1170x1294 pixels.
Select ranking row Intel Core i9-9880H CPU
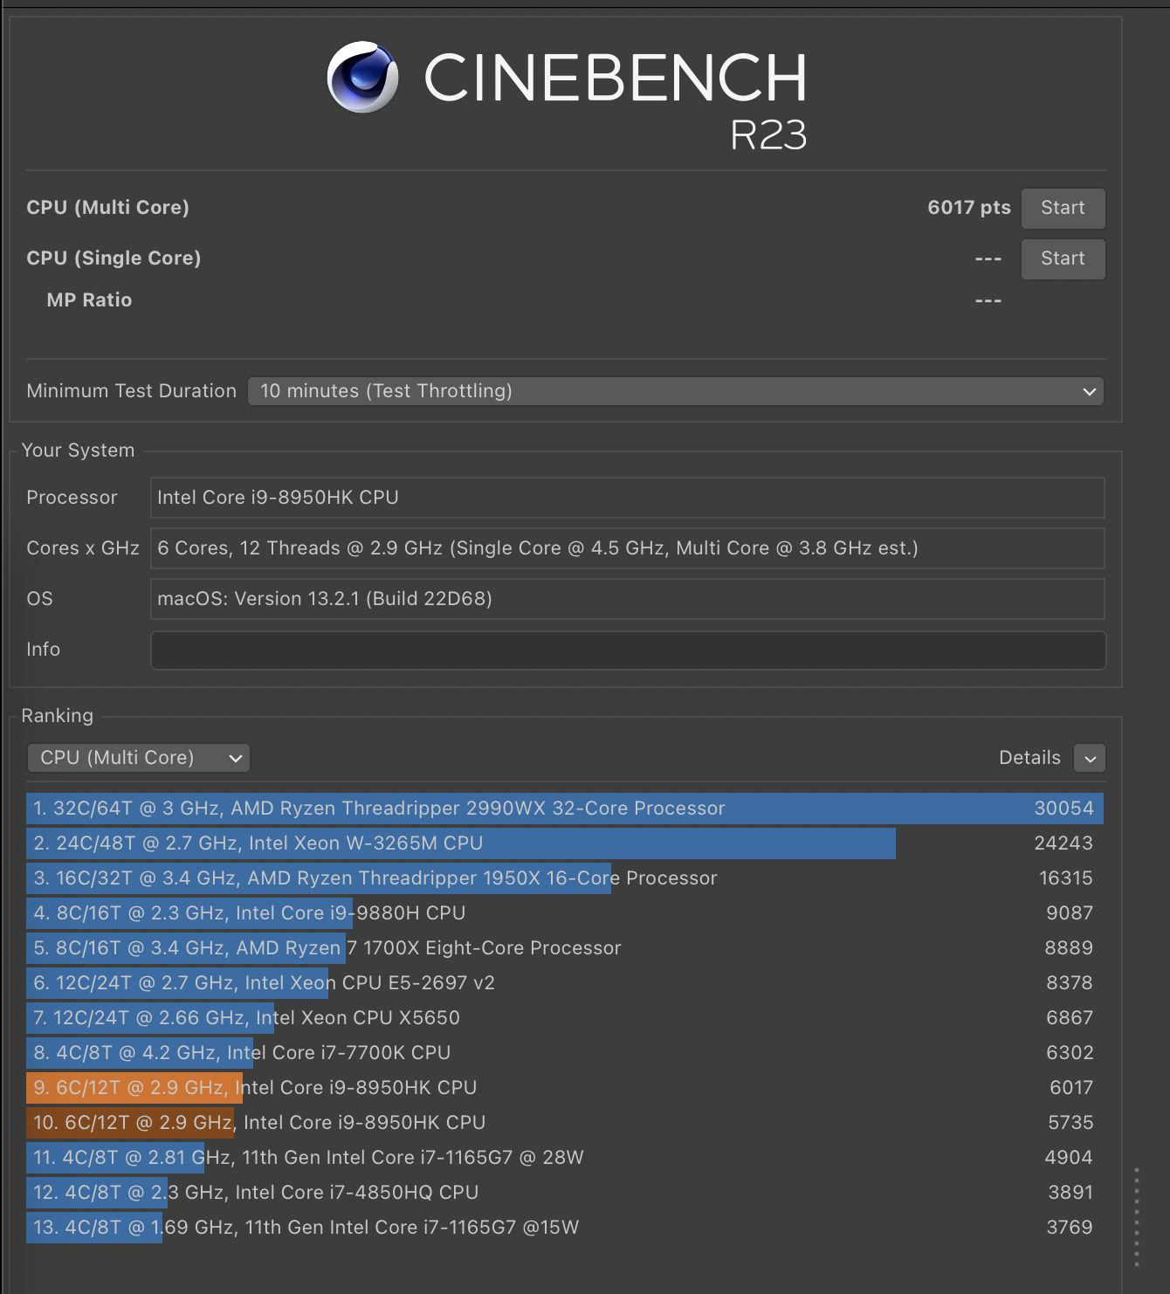coord(565,913)
